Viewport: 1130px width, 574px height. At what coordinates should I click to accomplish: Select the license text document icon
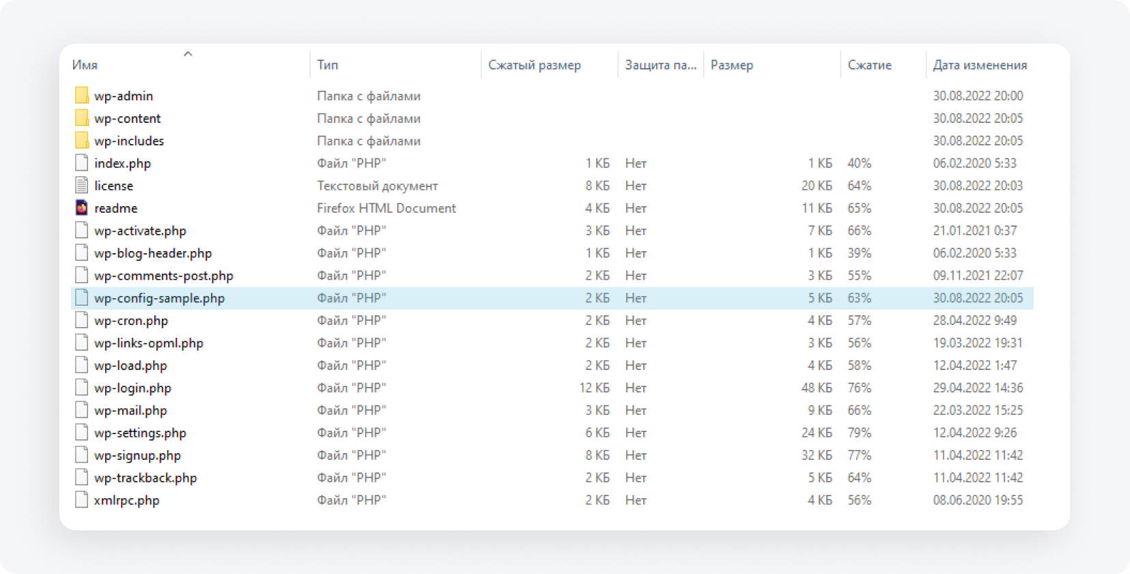click(81, 186)
